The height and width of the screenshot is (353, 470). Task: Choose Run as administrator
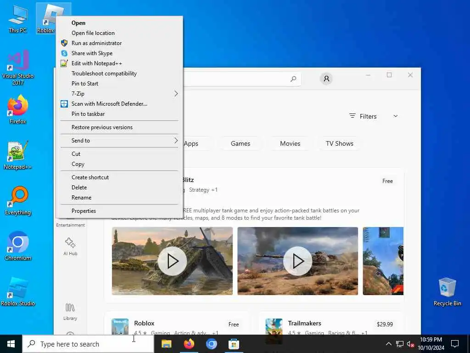pos(120,43)
